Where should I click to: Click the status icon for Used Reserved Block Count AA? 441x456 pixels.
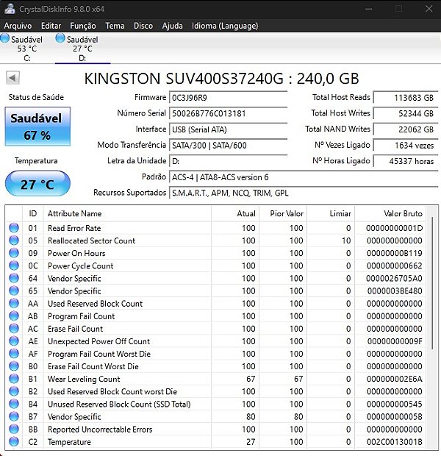point(14,303)
